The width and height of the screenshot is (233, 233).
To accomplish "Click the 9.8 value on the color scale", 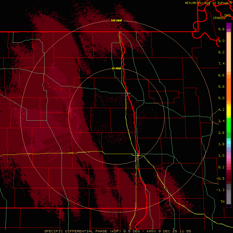I will 221,29.
